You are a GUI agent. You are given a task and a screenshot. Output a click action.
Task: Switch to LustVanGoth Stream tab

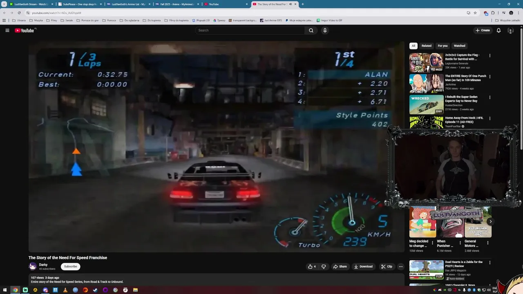pyautogui.click(x=31, y=4)
